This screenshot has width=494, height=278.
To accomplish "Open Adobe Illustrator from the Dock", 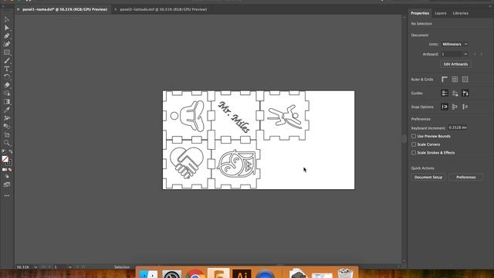I will coord(242,274).
